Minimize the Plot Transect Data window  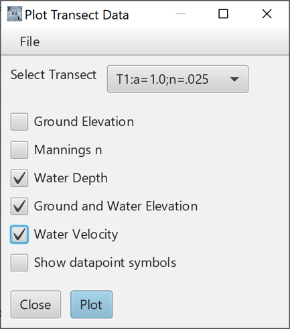(x=181, y=14)
